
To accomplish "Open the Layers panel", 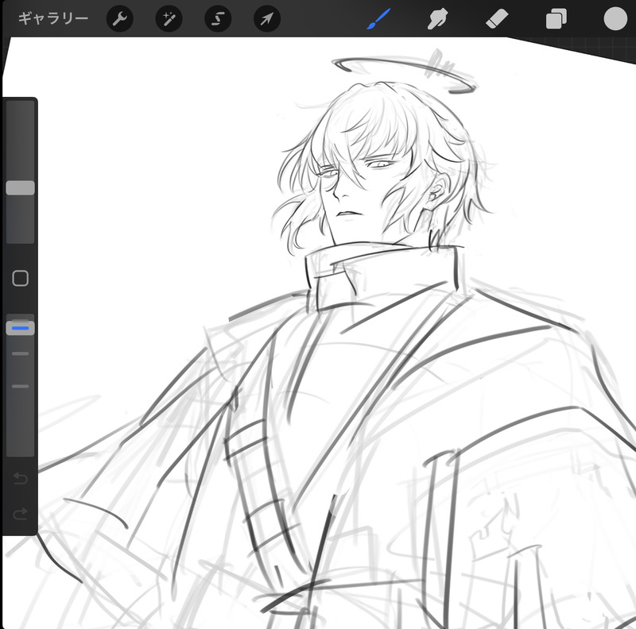I will click(x=556, y=19).
